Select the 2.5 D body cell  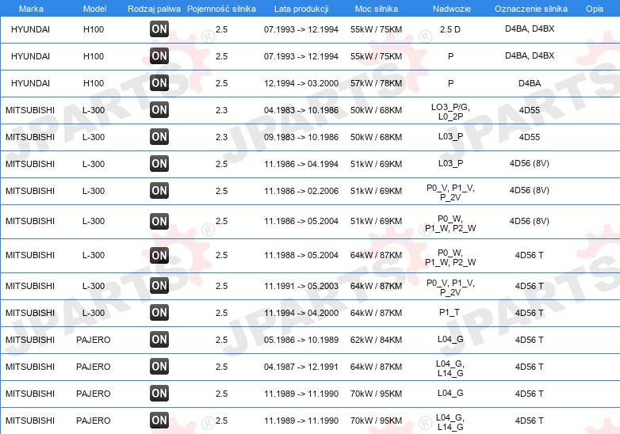tap(450, 29)
